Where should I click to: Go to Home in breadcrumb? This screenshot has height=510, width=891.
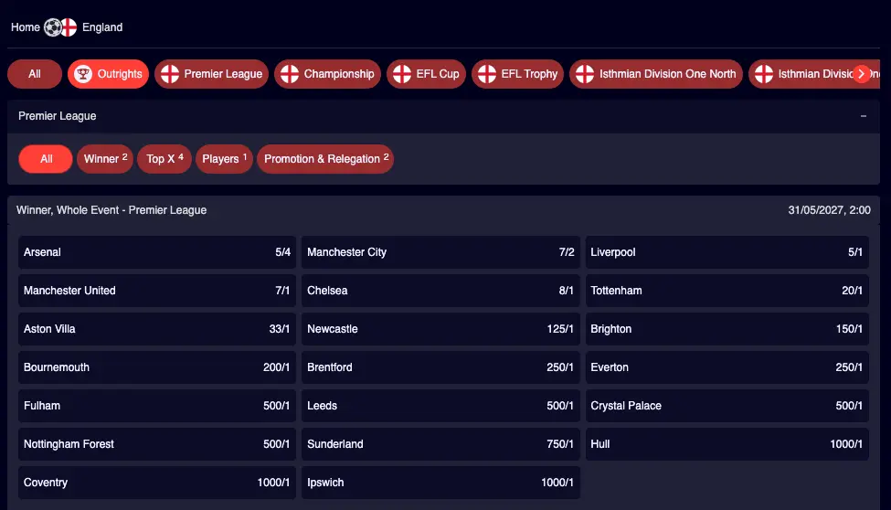(25, 27)
